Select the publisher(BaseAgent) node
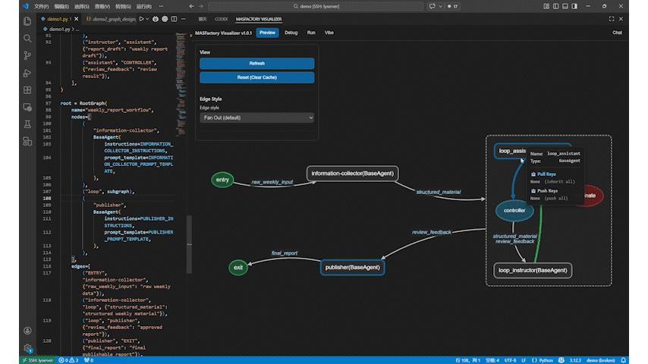Screen dimensions: 648x364 pos(353,268)
